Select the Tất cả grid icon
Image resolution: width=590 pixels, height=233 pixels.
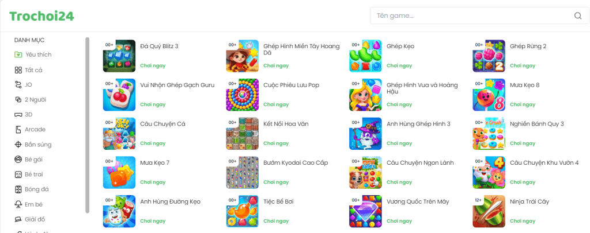tap(18, 70)
